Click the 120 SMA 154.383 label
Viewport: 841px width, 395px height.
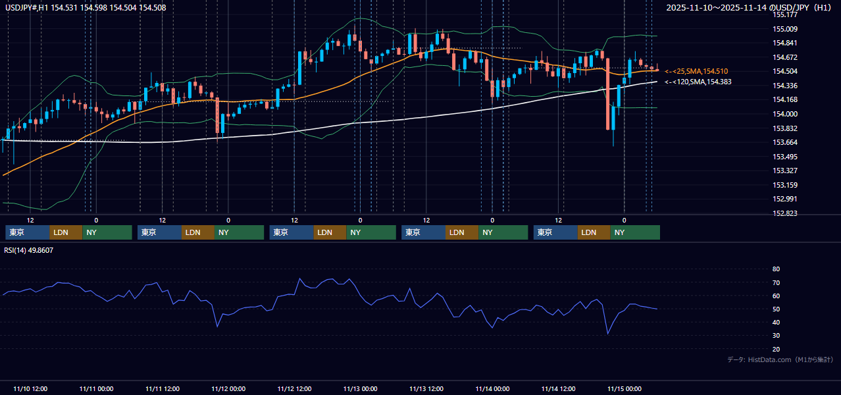[698, 82]
